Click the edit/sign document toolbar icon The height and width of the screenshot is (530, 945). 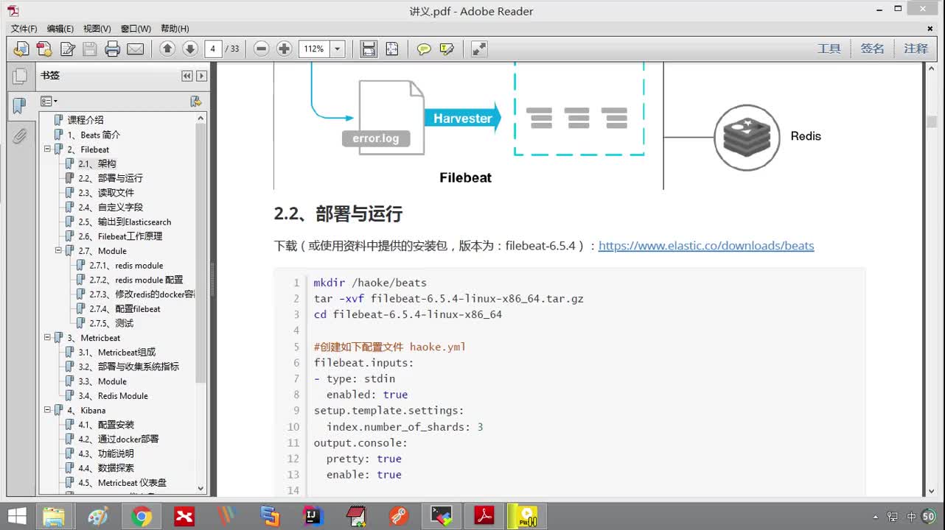(x=67, y=49)
